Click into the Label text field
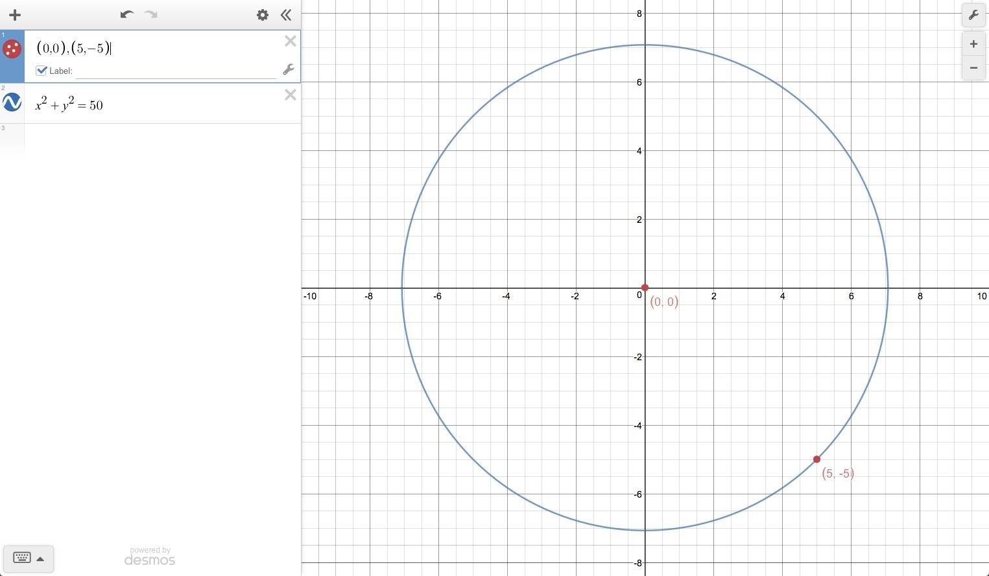The width and height of the screenshot is (989, 576). pyautogui.click(x=176, y=71)
